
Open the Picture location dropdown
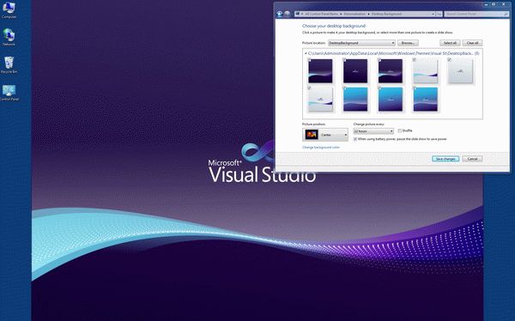tap(361, 43)
